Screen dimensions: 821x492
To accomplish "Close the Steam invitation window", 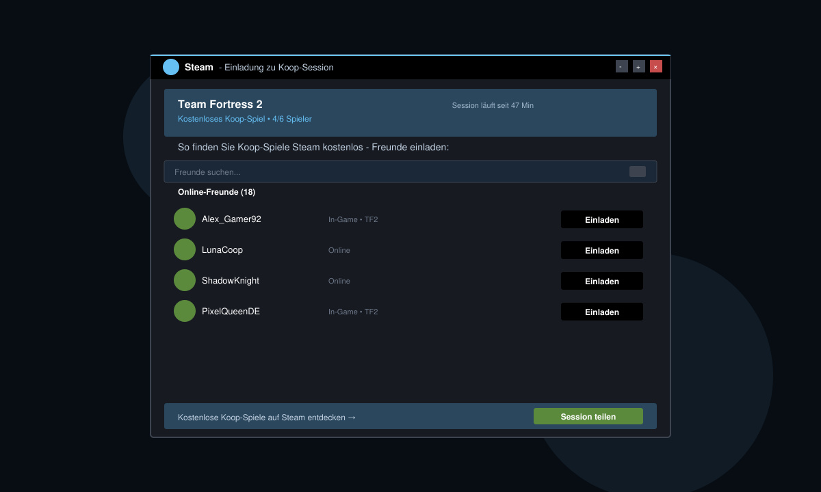I will coord(656,66).
